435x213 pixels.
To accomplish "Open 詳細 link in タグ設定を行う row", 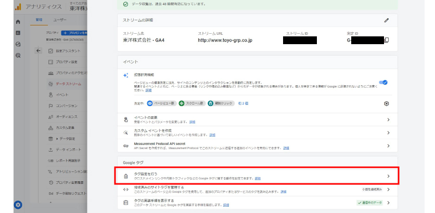I will point(258,178).
